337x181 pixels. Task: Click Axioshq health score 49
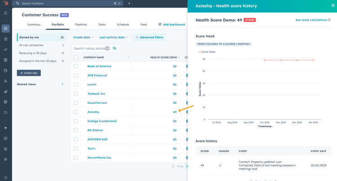tap(175, 112)
